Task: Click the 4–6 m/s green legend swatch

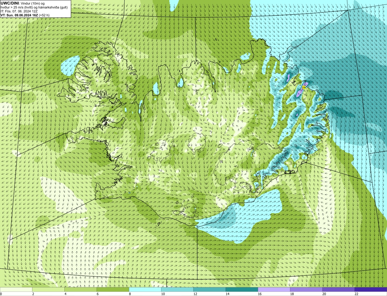Action: (81, 289)
